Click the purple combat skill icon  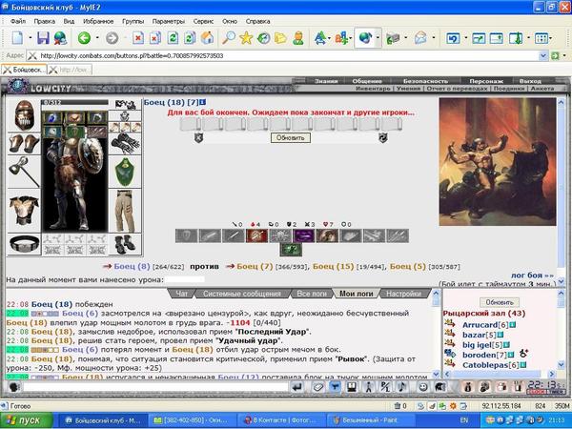[304, 235]
